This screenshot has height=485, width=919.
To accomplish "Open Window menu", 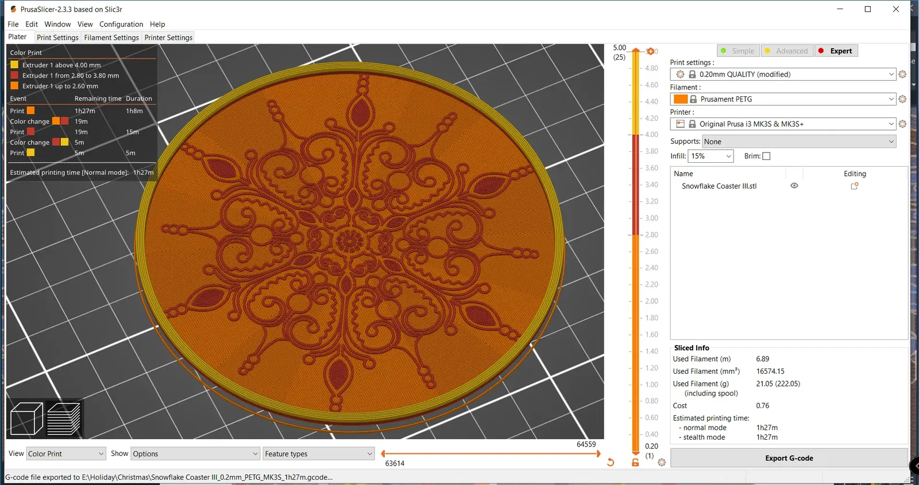I will coord(57,24).
